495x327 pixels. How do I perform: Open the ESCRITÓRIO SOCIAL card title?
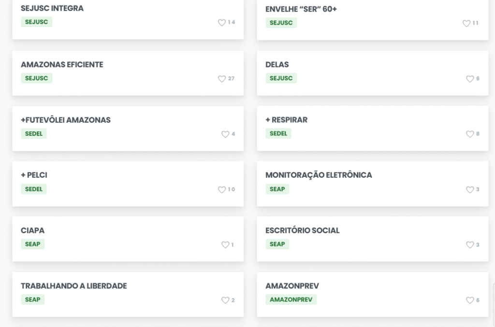coord(303,230)
